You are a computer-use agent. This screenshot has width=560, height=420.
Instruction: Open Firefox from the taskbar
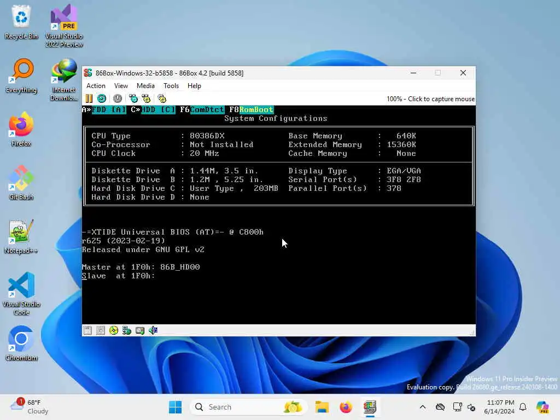pos(346,407)
